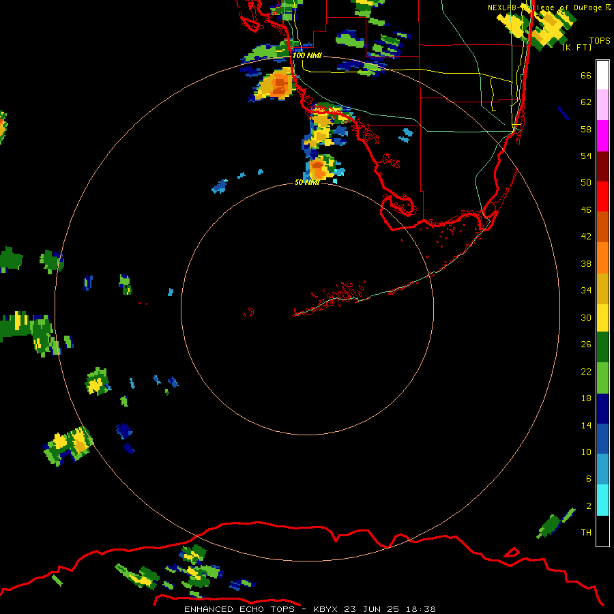Click the 58 value on the scale

(586, 129)
